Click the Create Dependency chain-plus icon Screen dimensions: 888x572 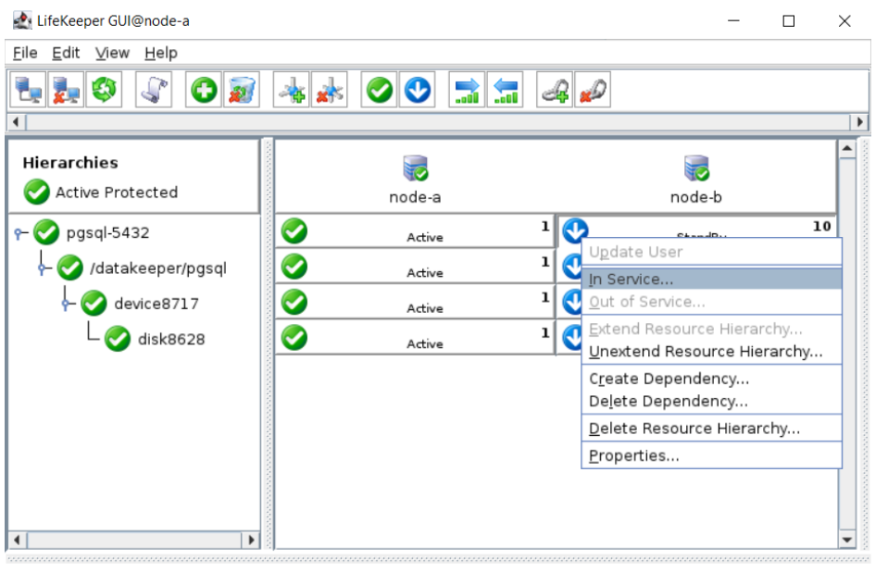click(555, 90)
